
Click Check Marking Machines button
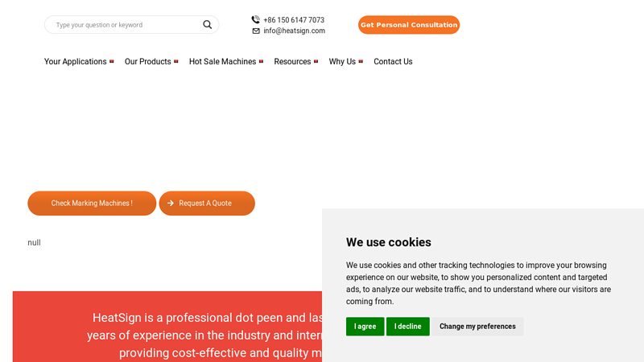(92, 204)
